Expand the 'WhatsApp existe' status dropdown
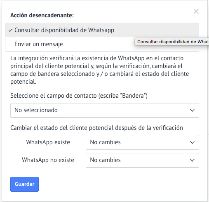 coord(142,142)
